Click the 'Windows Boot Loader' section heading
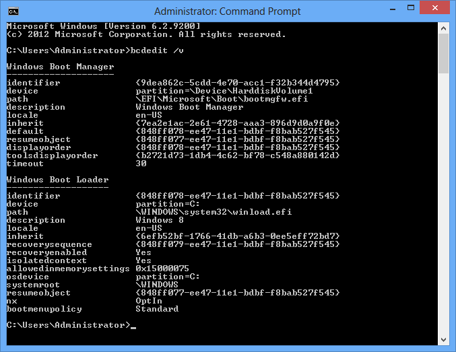The image size is (456, 352). tap(57, 180)
